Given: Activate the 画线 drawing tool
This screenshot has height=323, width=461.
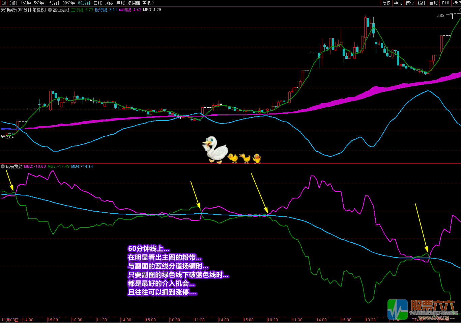Looking at the screenshot, I should click(433, 3).
